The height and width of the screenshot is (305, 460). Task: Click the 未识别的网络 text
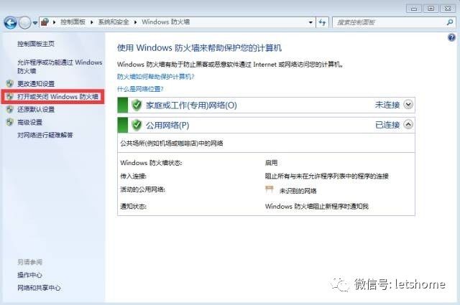click(x=298, y=191)
